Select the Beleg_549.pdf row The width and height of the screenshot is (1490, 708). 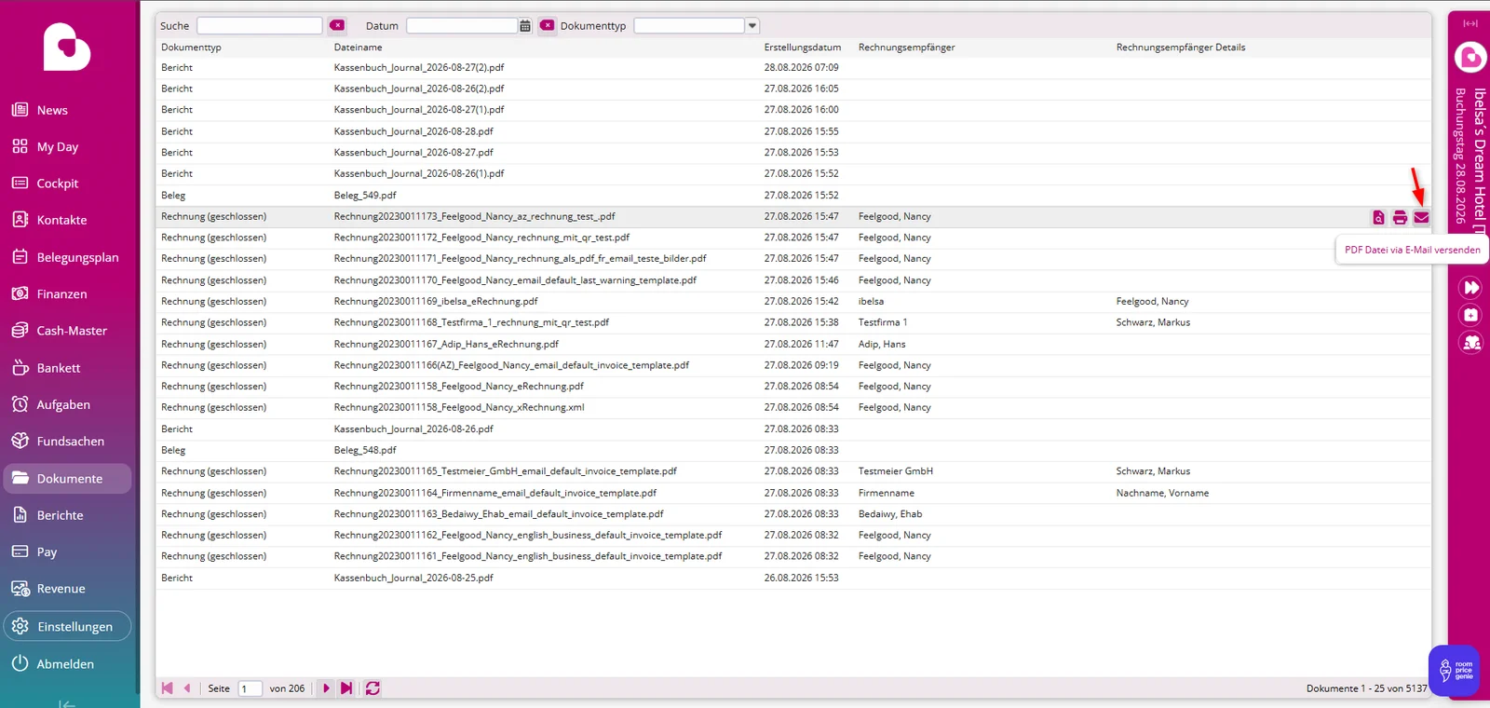(x=793, y=196)
